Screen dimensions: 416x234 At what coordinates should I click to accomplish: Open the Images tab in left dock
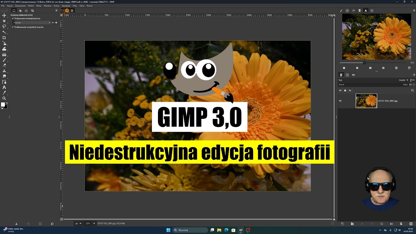point(32,10)
